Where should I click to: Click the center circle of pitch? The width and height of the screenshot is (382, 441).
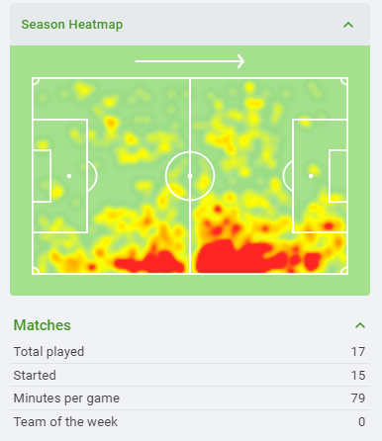tap(190, 176)
